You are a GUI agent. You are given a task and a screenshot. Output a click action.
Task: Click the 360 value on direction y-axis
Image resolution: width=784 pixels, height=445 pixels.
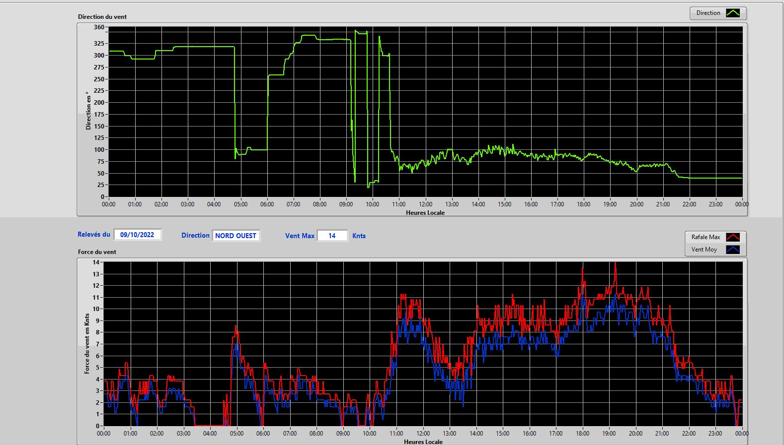[x=99, y=27]
